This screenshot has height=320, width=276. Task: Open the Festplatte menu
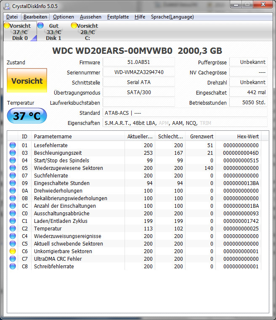118,17
